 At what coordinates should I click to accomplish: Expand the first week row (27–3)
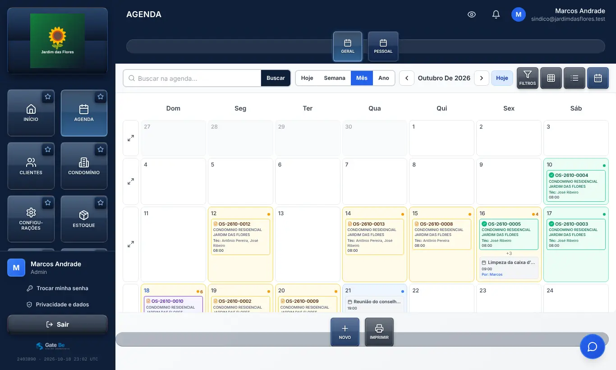(131, 138)
